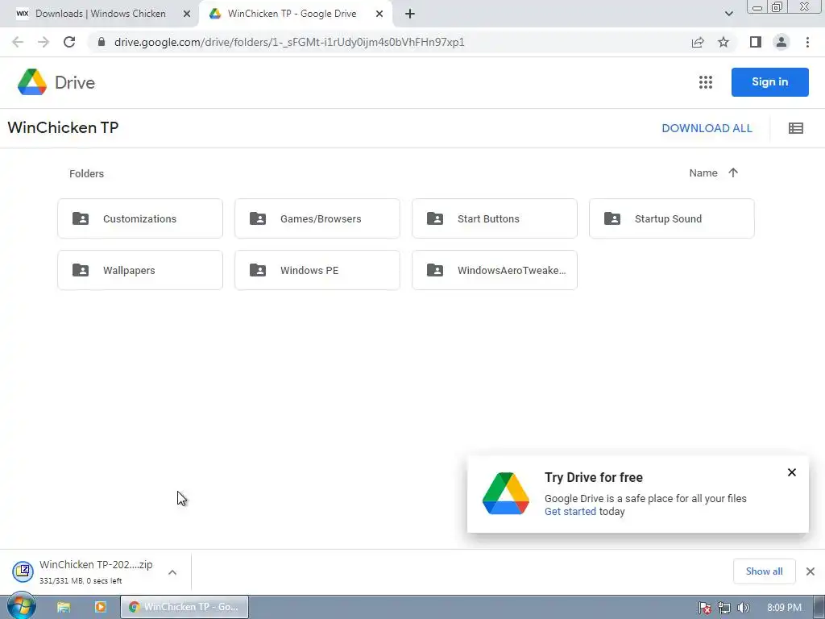This screenshot has height=619, width=825.
Task: Click the 8:09 PM system clock
Action: 784,608
